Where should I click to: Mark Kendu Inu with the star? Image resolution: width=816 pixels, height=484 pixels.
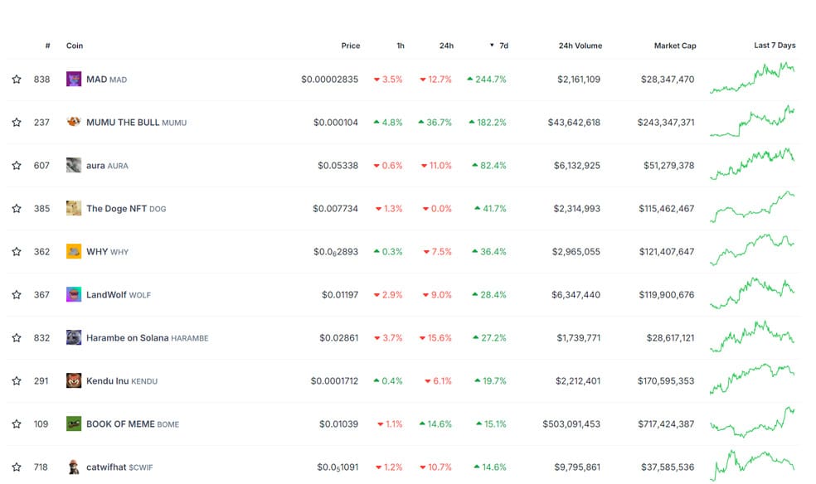click(17, 381)
